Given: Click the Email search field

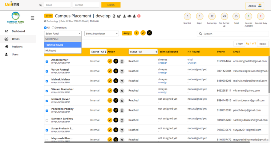Looking at the screenshot, I should click(57, 5).
